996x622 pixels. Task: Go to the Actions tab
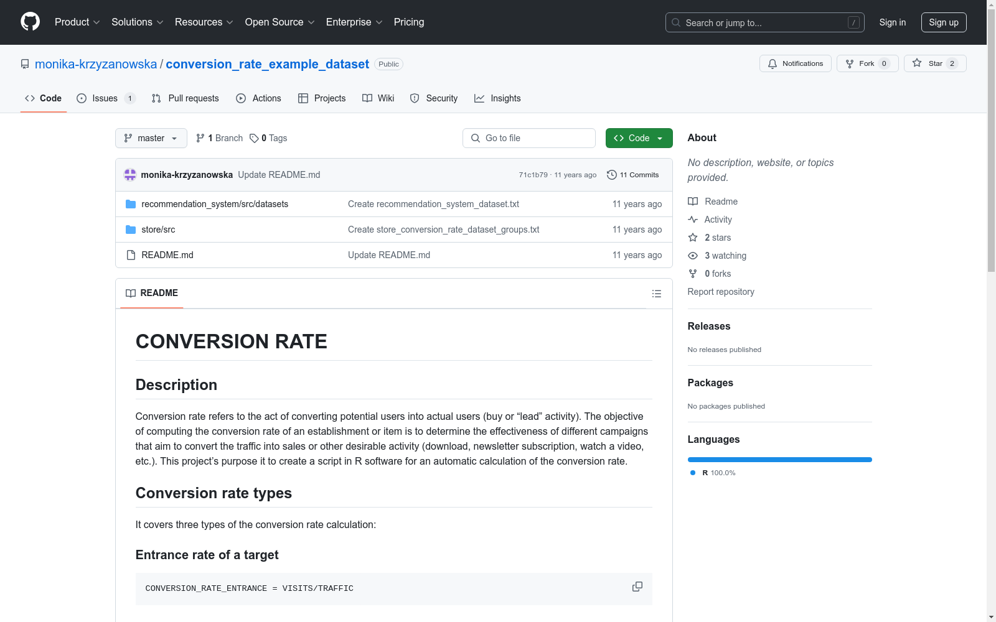tap(259, 98)
